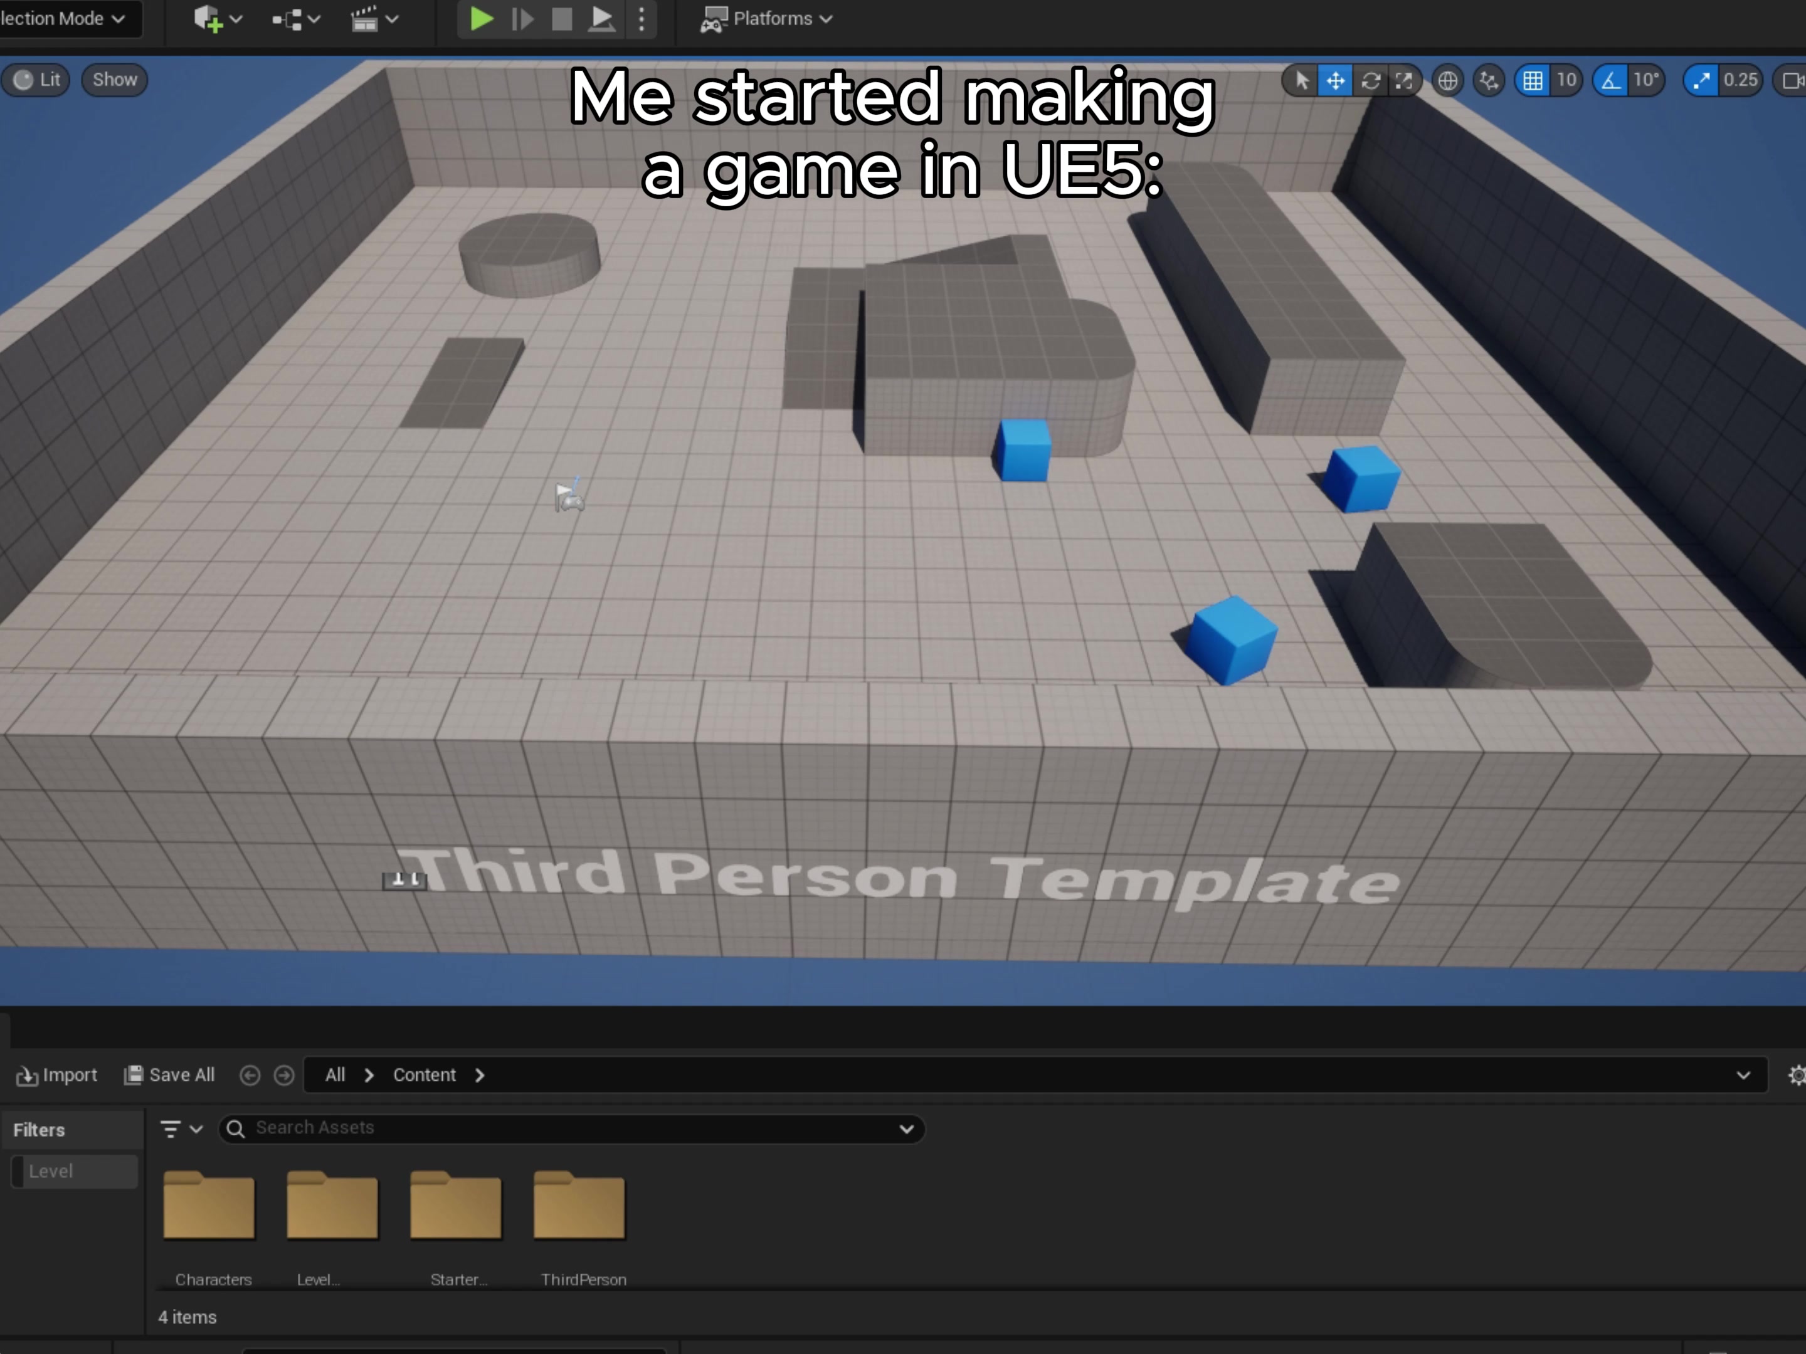Toggle scale snapping icon
Viewport: 1806px width, 1354px height.
[1701, 81]
